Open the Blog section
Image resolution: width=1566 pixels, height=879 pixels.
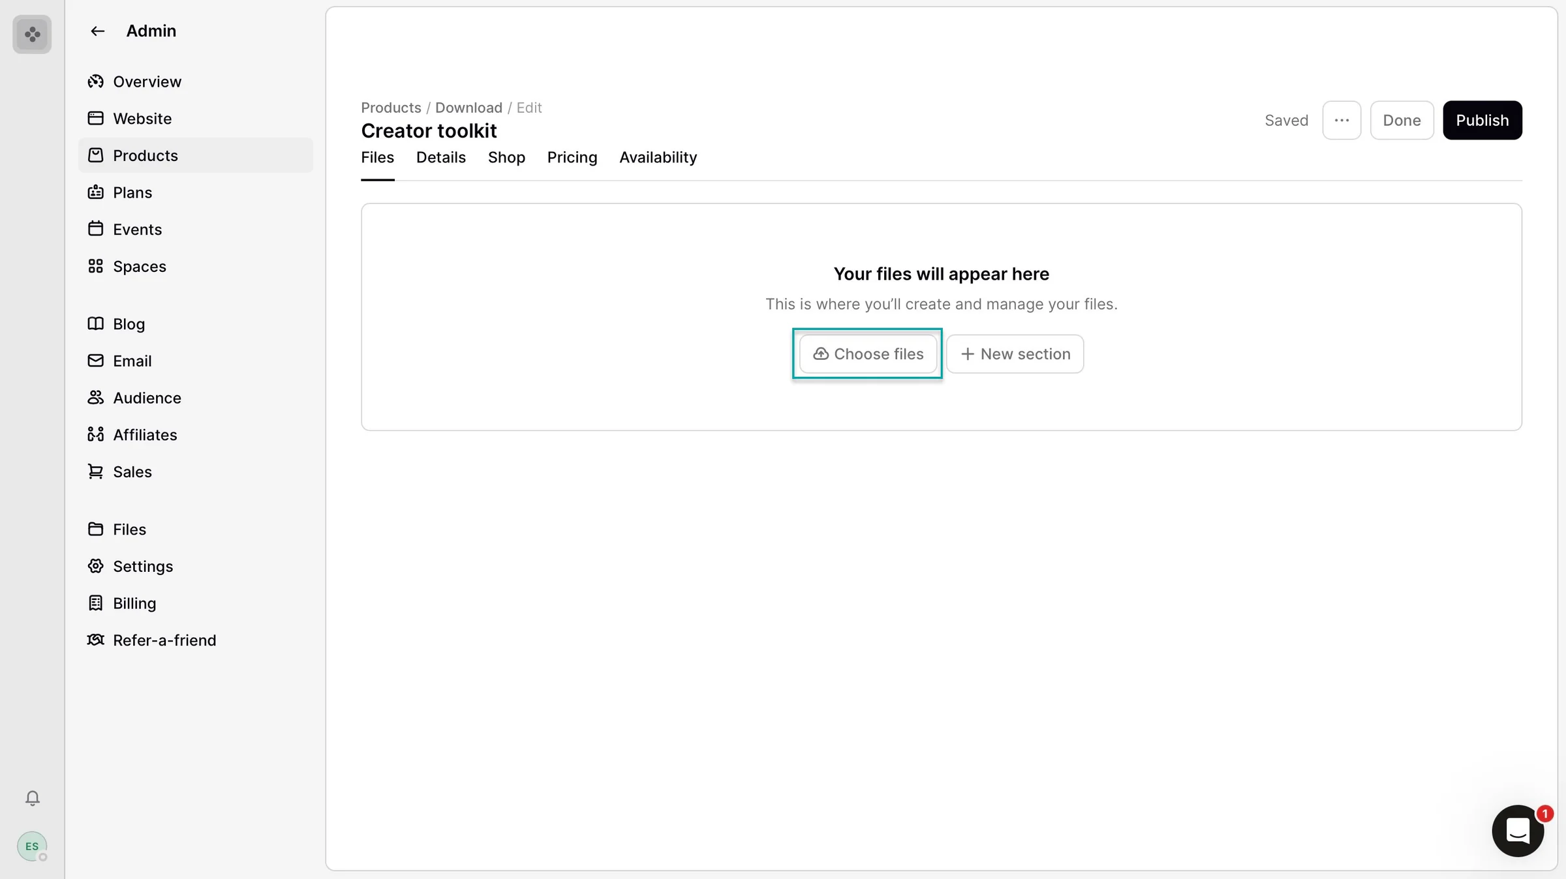coord(195,324)
